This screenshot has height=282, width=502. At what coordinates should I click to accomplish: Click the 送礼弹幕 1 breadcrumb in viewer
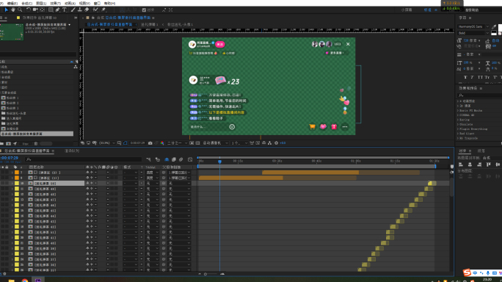(150, 24)
